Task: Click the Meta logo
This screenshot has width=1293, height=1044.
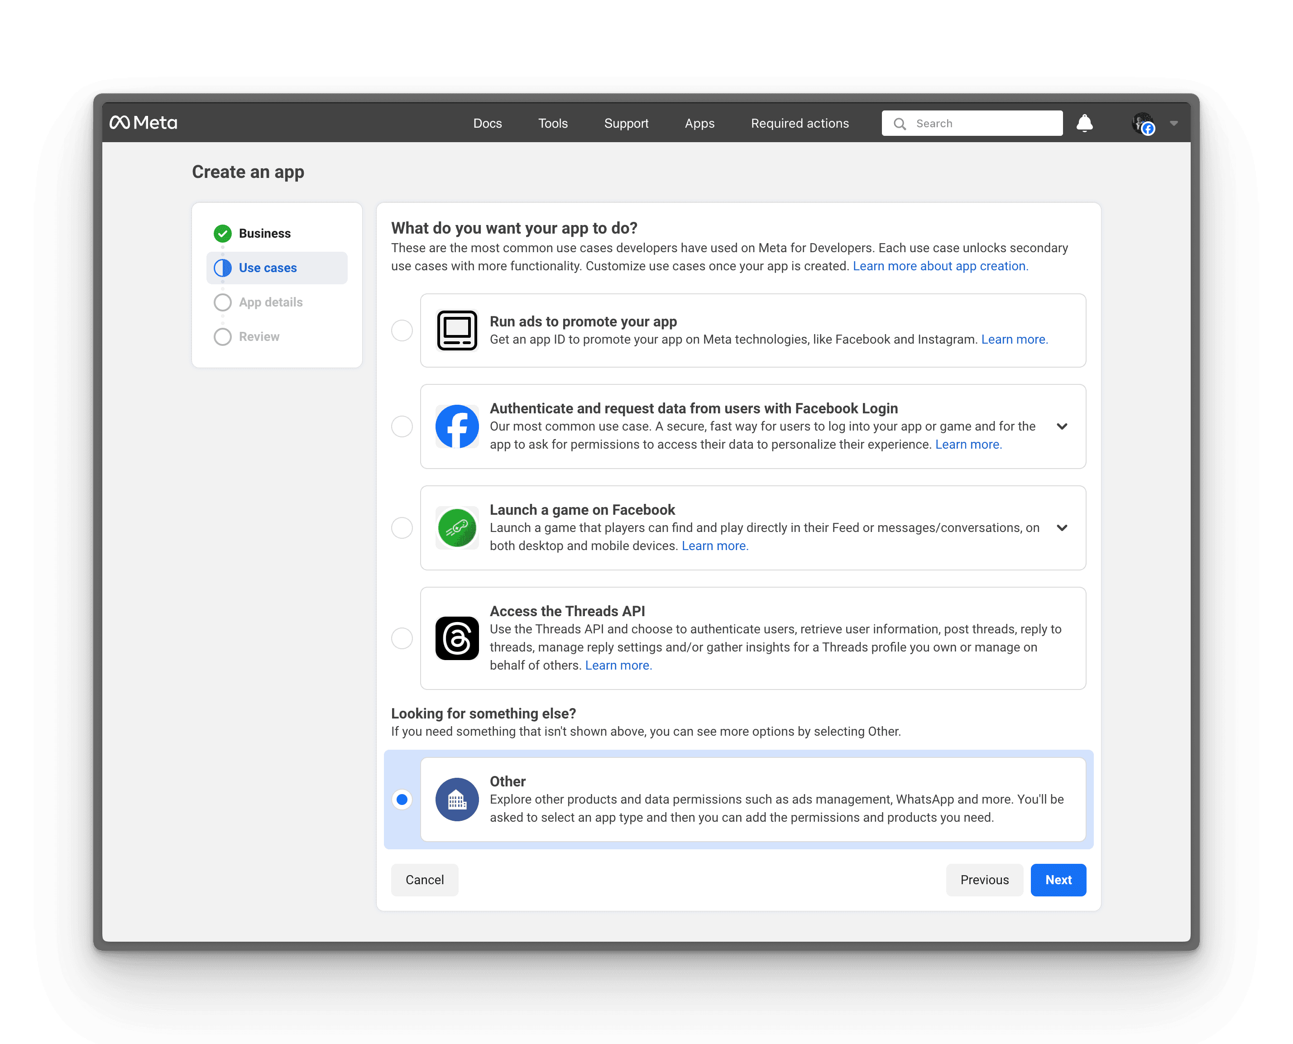Action: point(143,123)
